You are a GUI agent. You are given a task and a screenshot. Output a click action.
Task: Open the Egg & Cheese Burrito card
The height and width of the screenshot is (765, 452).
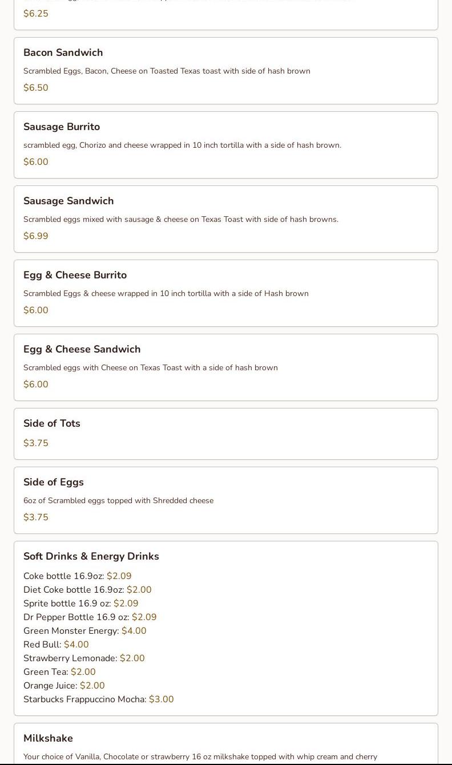226,293
